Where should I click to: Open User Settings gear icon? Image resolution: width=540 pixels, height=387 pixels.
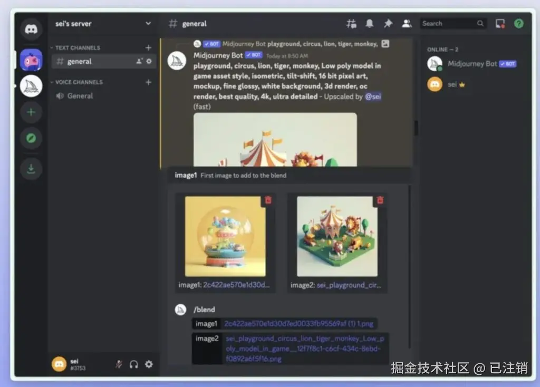(x=149, y=364)
